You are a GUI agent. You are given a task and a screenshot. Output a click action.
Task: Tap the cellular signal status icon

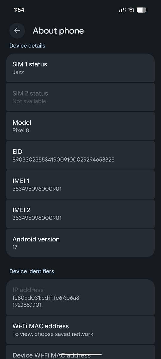(x=122, y=10)
